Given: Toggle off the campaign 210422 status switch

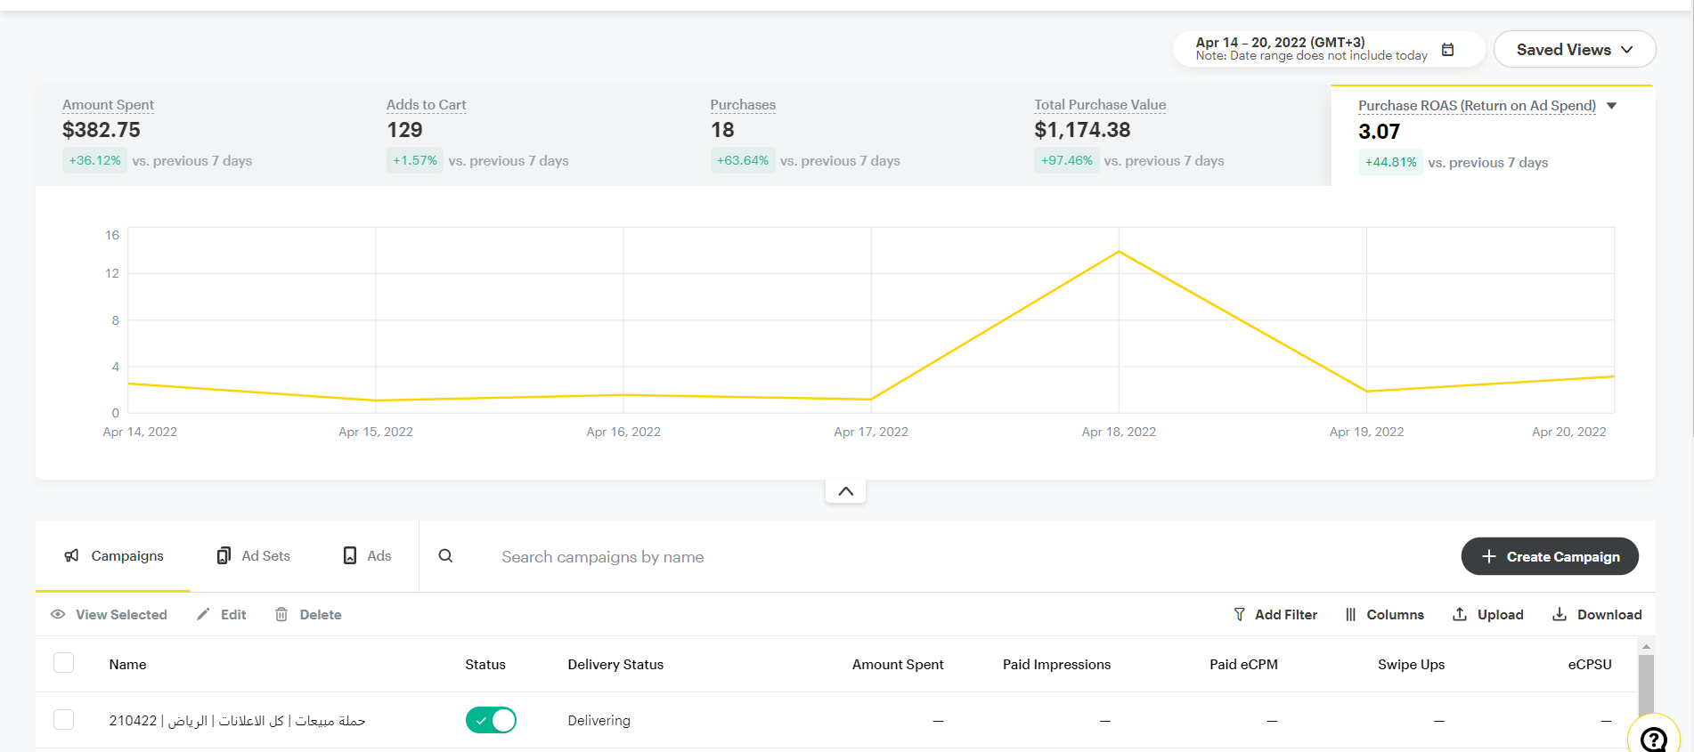Looking at the screenshot, I should 491,720.
